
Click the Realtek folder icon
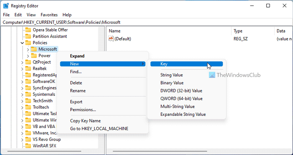click(28, 69)
